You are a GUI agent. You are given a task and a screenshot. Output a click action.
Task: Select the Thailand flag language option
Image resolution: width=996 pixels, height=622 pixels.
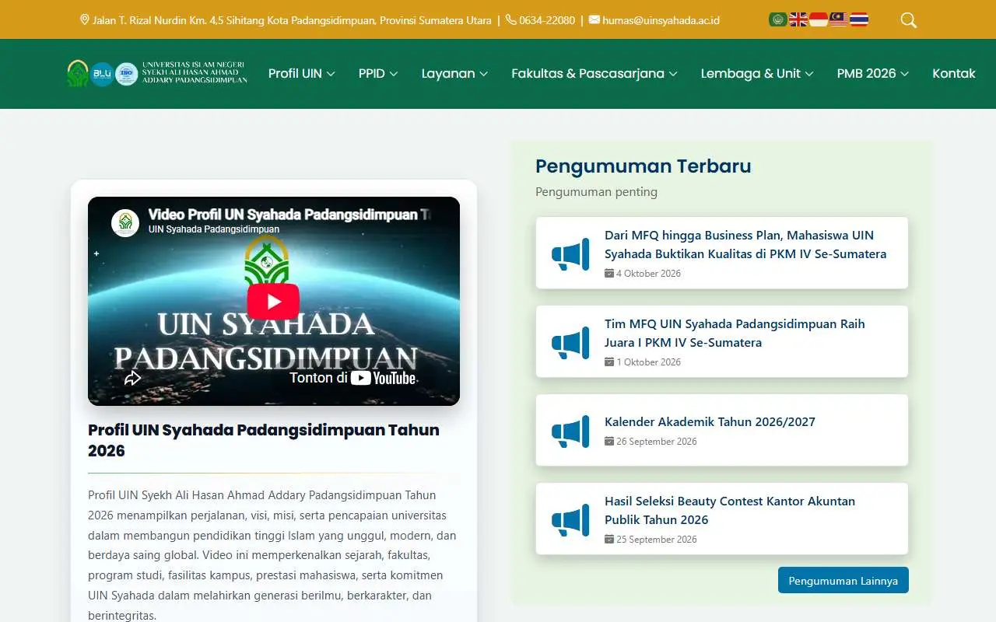[859, 19]
